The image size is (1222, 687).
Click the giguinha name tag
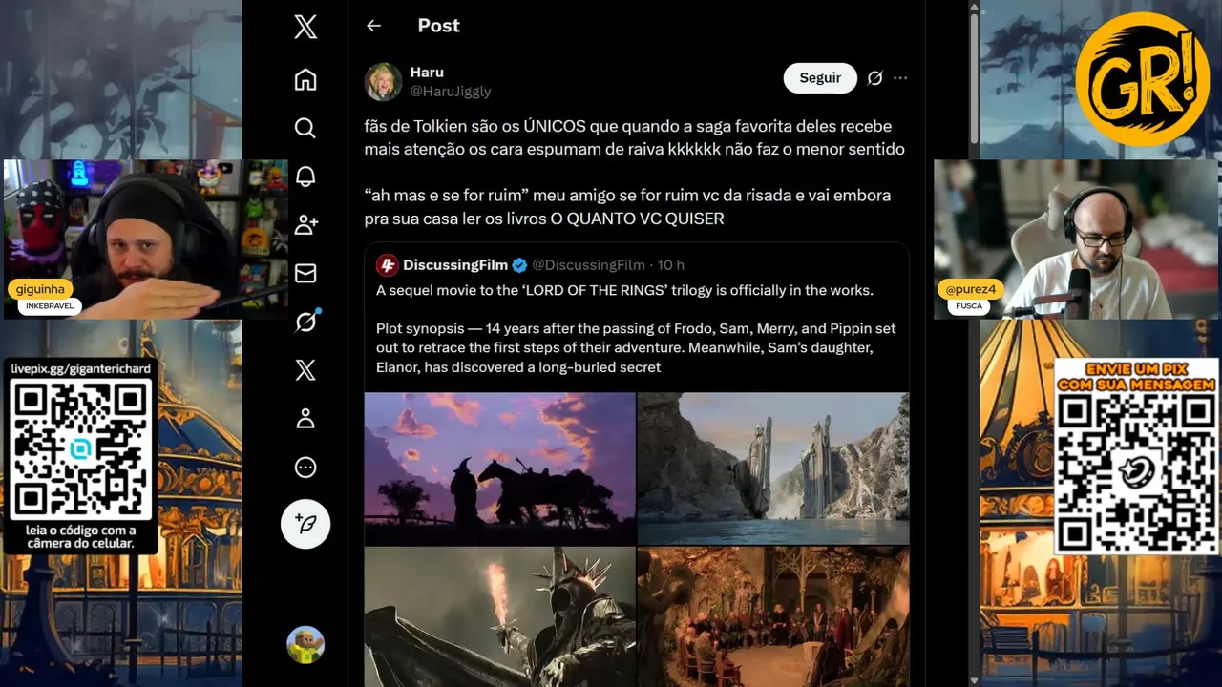[x=40, y=289]
